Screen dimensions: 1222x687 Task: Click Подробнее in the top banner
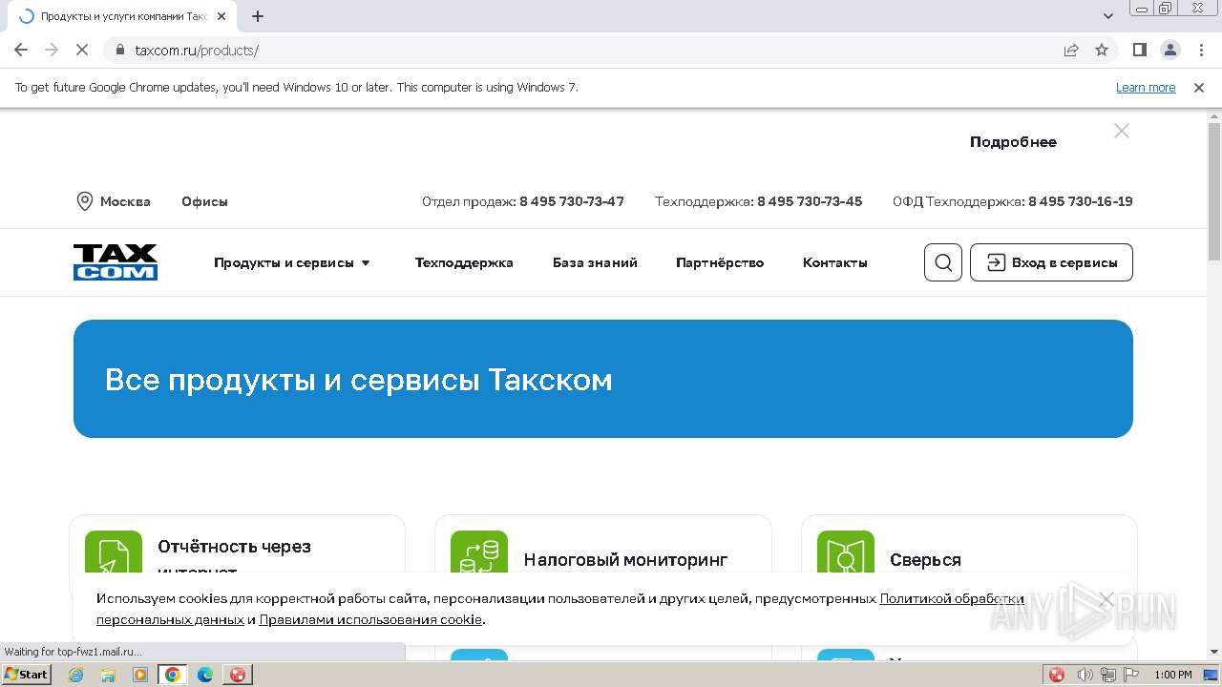[x=1013, y=142]
